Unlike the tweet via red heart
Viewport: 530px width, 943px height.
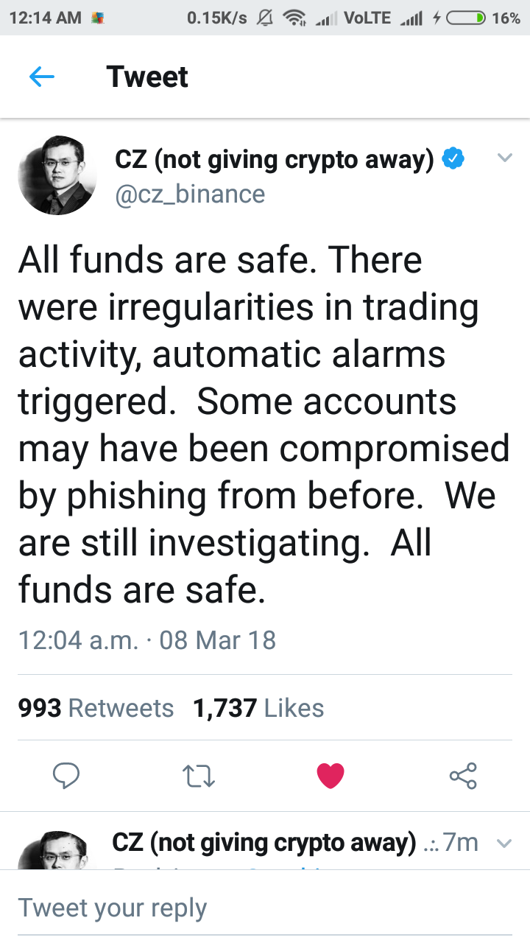(x=330, y=775)
